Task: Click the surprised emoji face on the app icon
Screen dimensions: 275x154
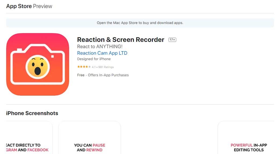Action: [x=38, y=66]
